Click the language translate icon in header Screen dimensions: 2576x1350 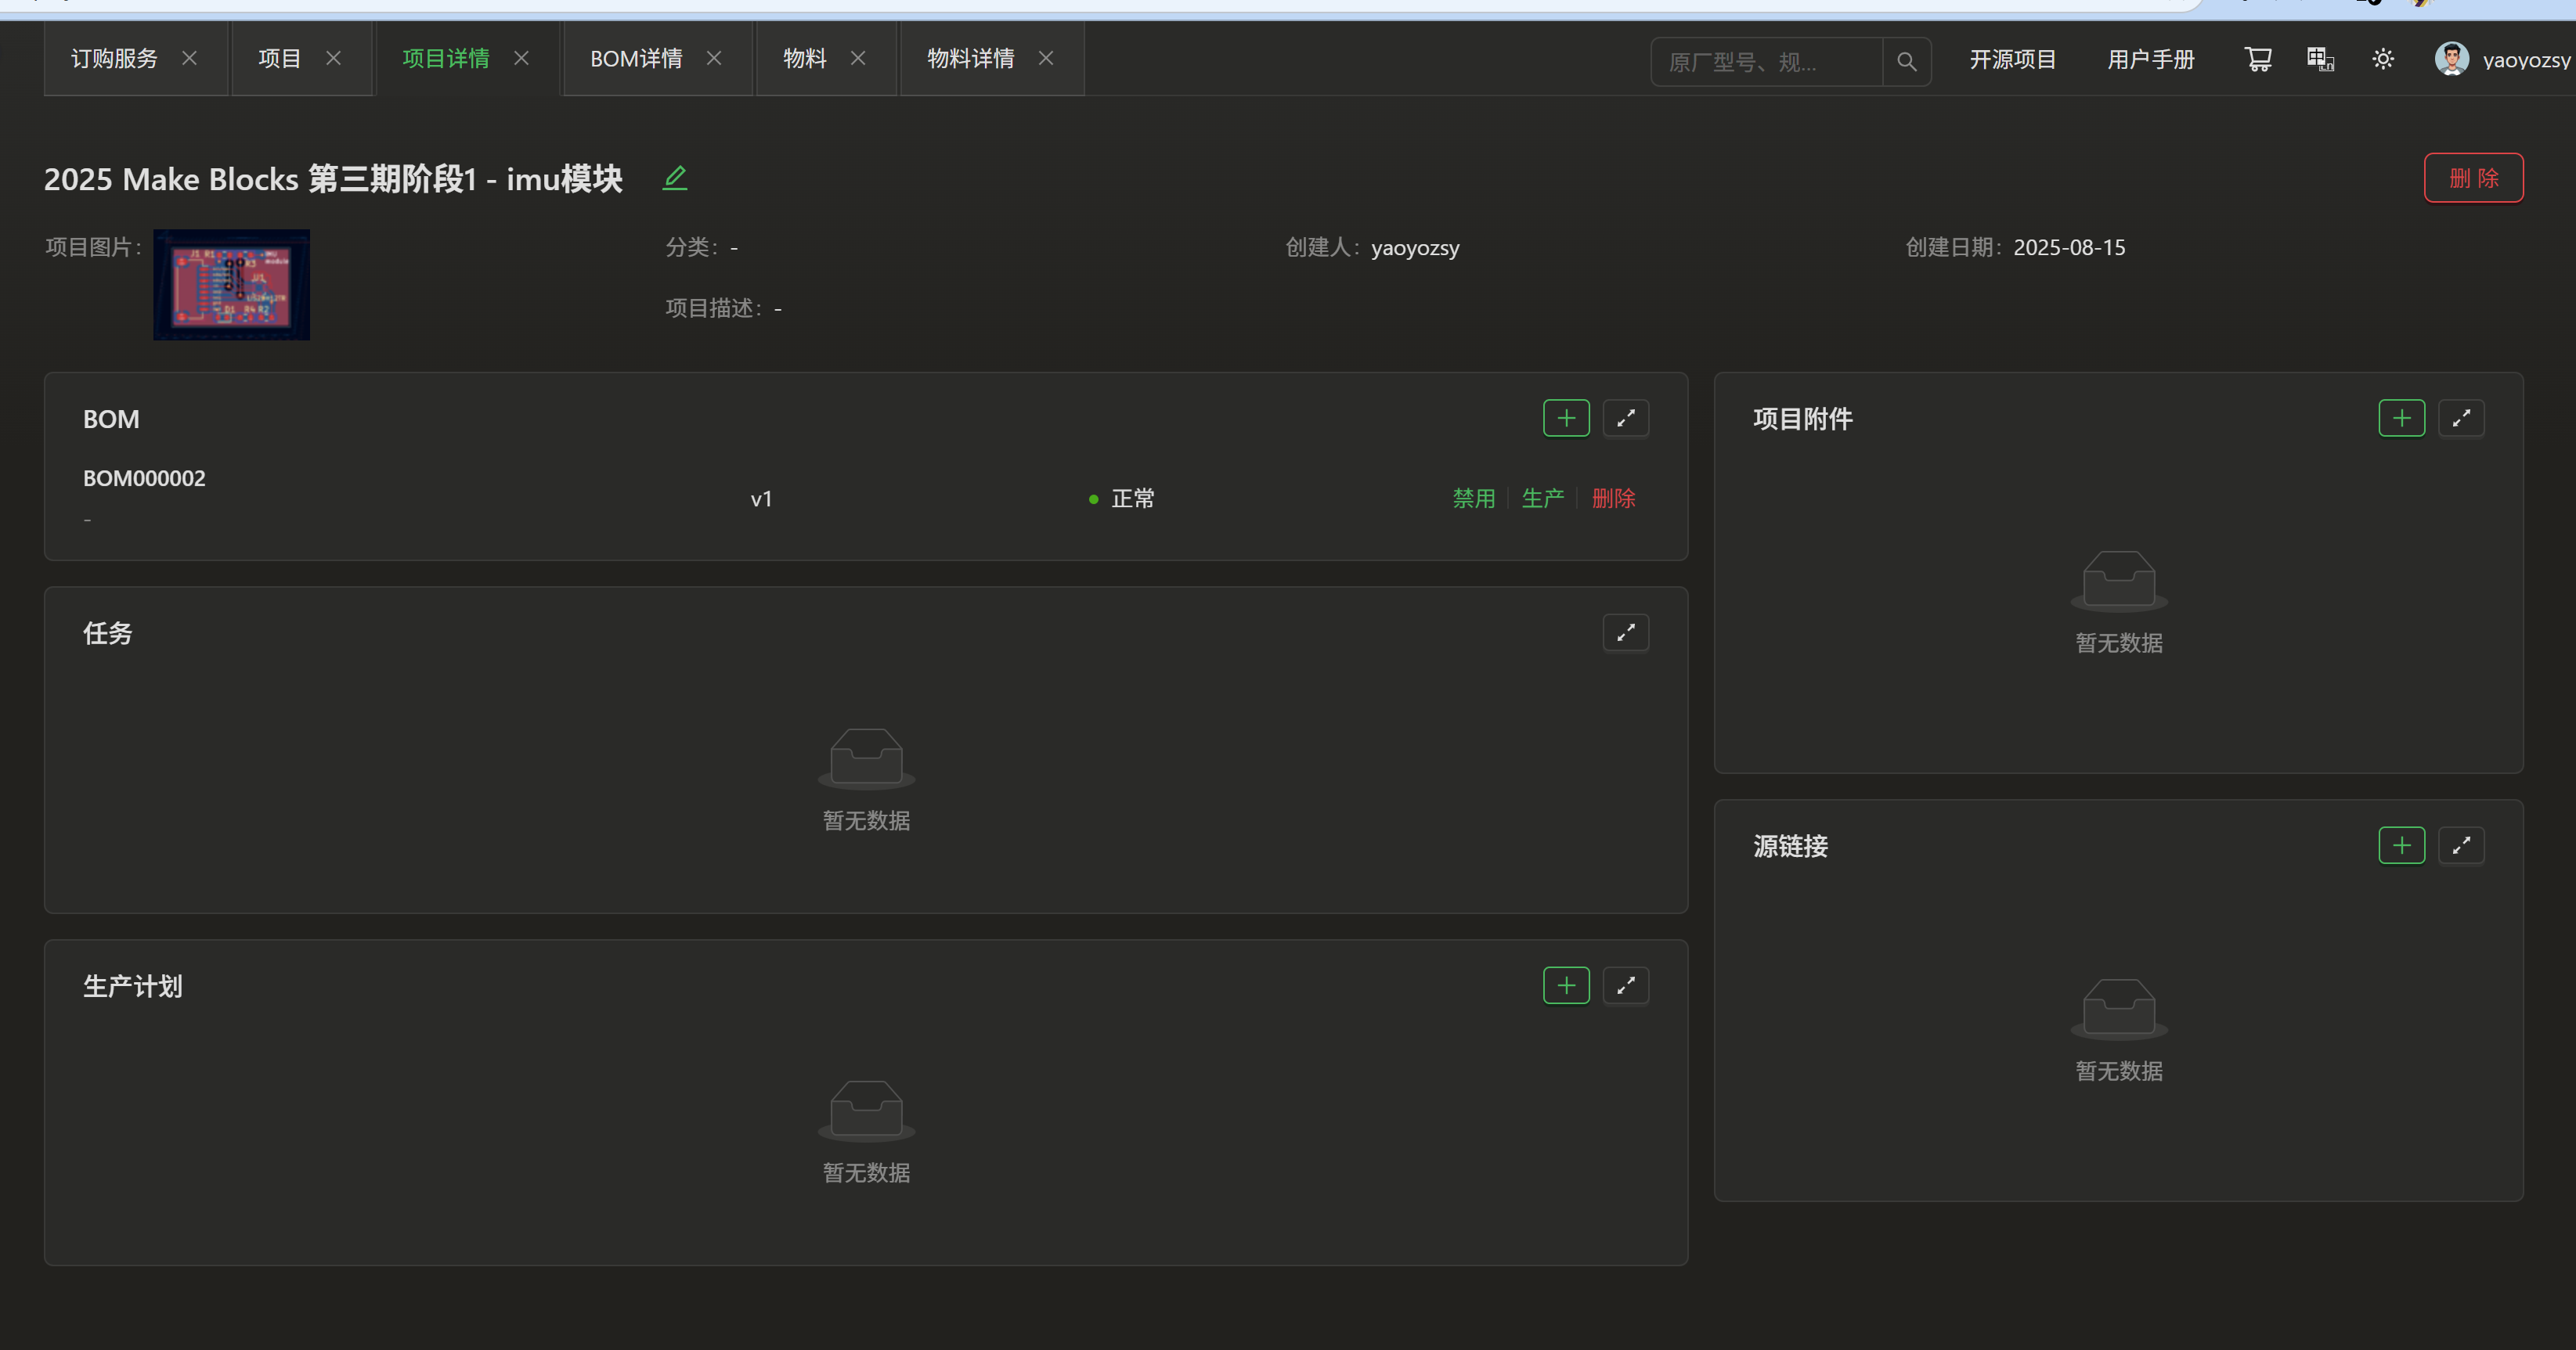tap(2320, 60)
